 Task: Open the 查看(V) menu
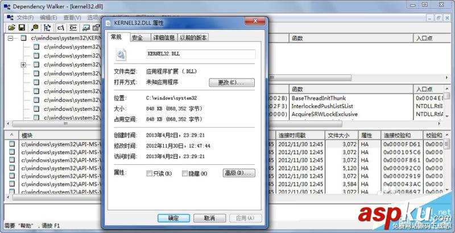tap(72, 18)
